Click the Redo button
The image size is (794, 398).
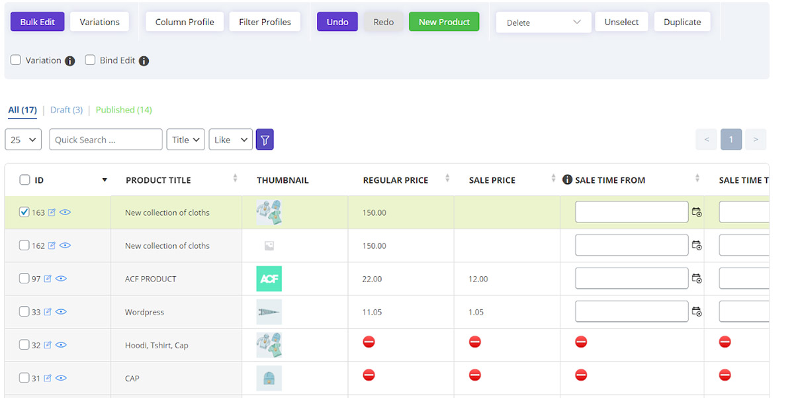(x=383, y=22)
